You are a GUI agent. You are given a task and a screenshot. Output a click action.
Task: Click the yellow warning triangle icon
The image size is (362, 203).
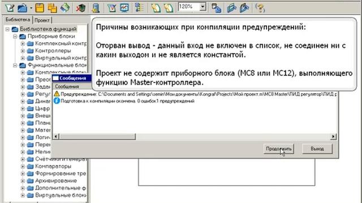(x=57, y=94)
